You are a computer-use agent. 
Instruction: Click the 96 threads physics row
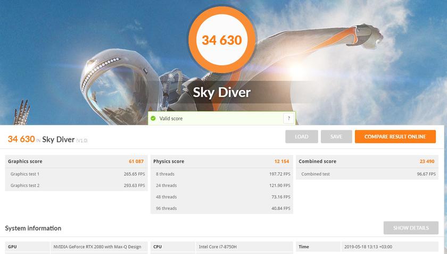[221, 208]
